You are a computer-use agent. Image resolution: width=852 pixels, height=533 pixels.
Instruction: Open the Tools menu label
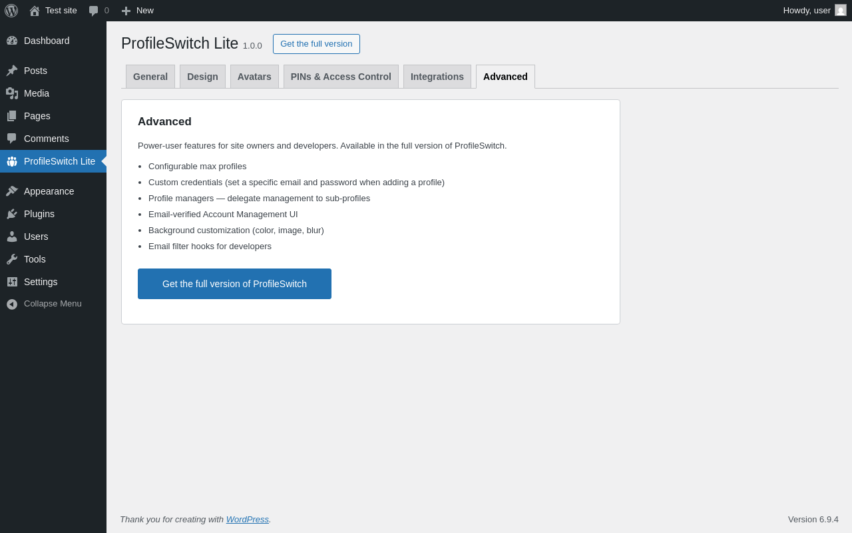pyautogui.click(x=35, y=259)
